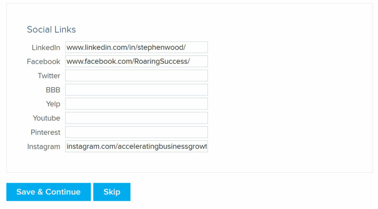This screenshot has width=378, height=209.
Task: Click the Save & Continue button
Action: click(x=48, y=192)
